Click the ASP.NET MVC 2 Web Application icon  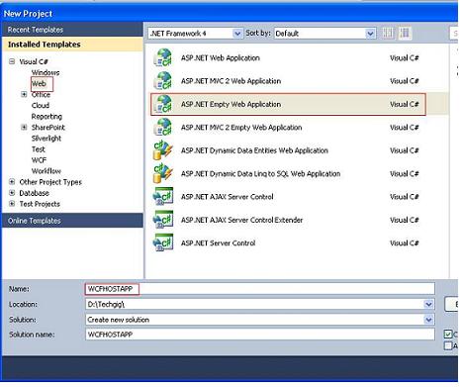163,80
